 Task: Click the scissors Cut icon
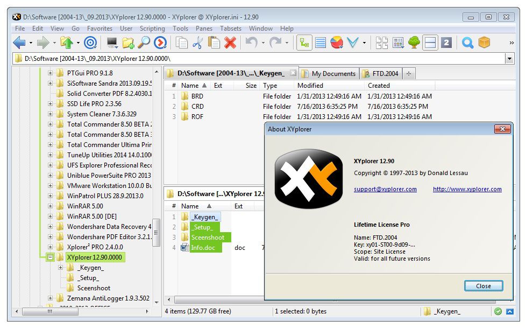click(x=198, y=43)
